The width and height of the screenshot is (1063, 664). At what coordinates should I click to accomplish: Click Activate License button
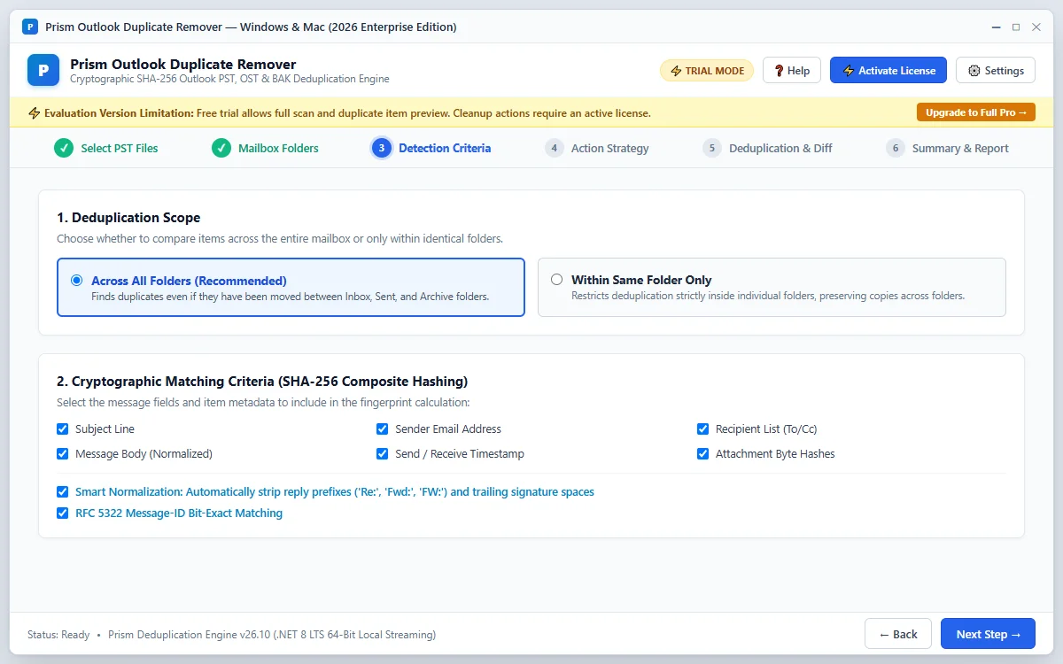[888, 70]
